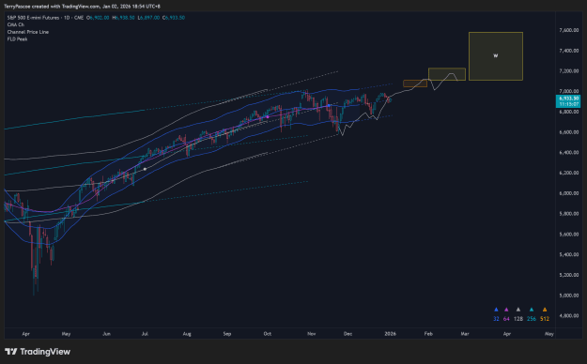The width and height of the screenshot is (587, 364).
Task: Click the 6,000.00 price axis label
Action: (568, 193)
